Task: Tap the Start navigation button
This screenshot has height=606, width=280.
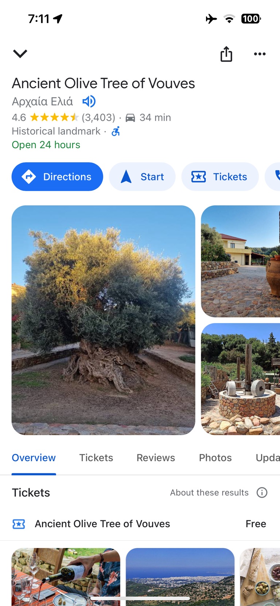Action: point(142,176)
